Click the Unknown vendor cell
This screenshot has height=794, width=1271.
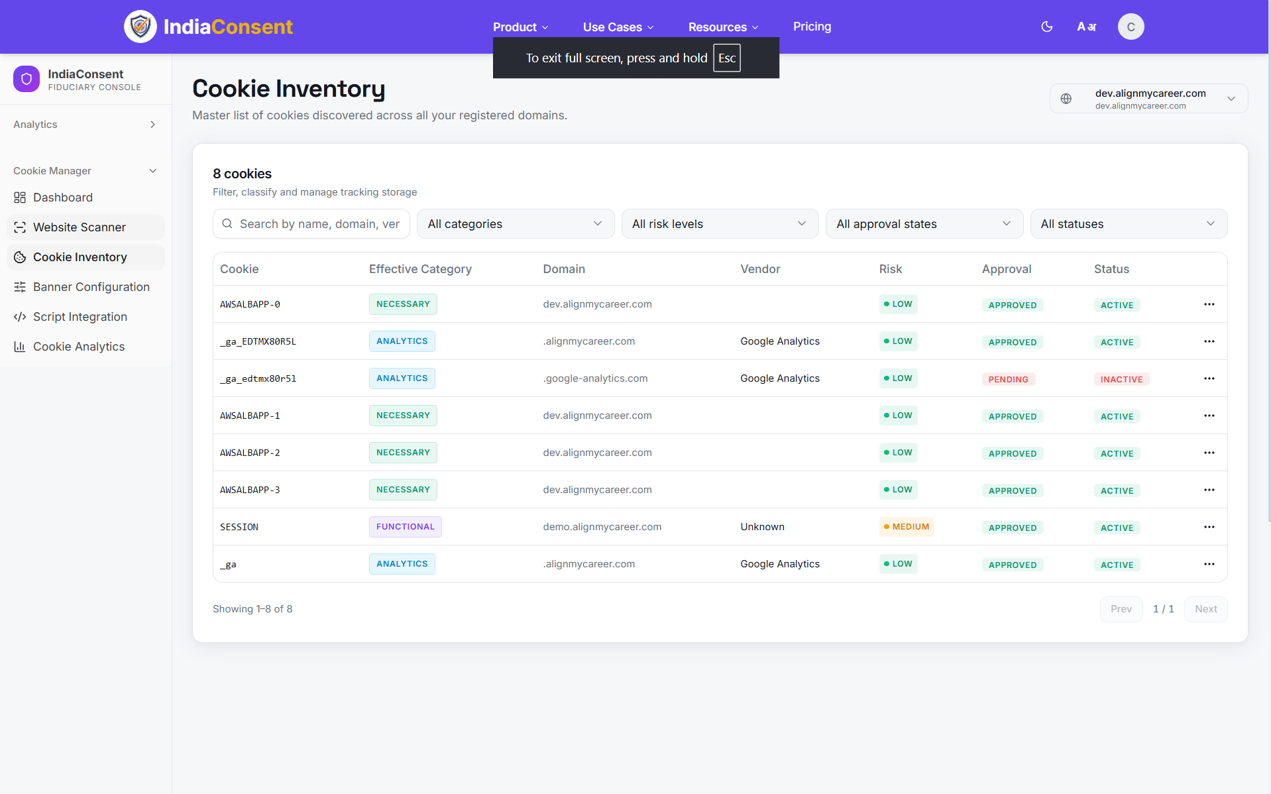[762, 527]
